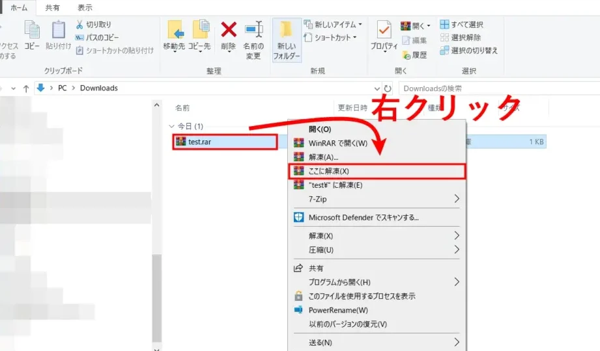Click the Refresh icon beside address bar
The width and height of the screenshot is (600, 351).
[388, 88]
